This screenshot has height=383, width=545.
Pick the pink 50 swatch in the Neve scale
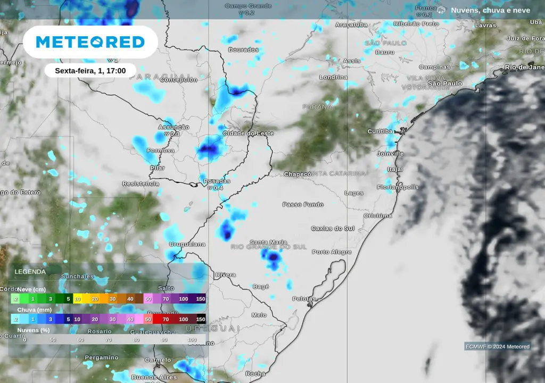click(148, 299)
